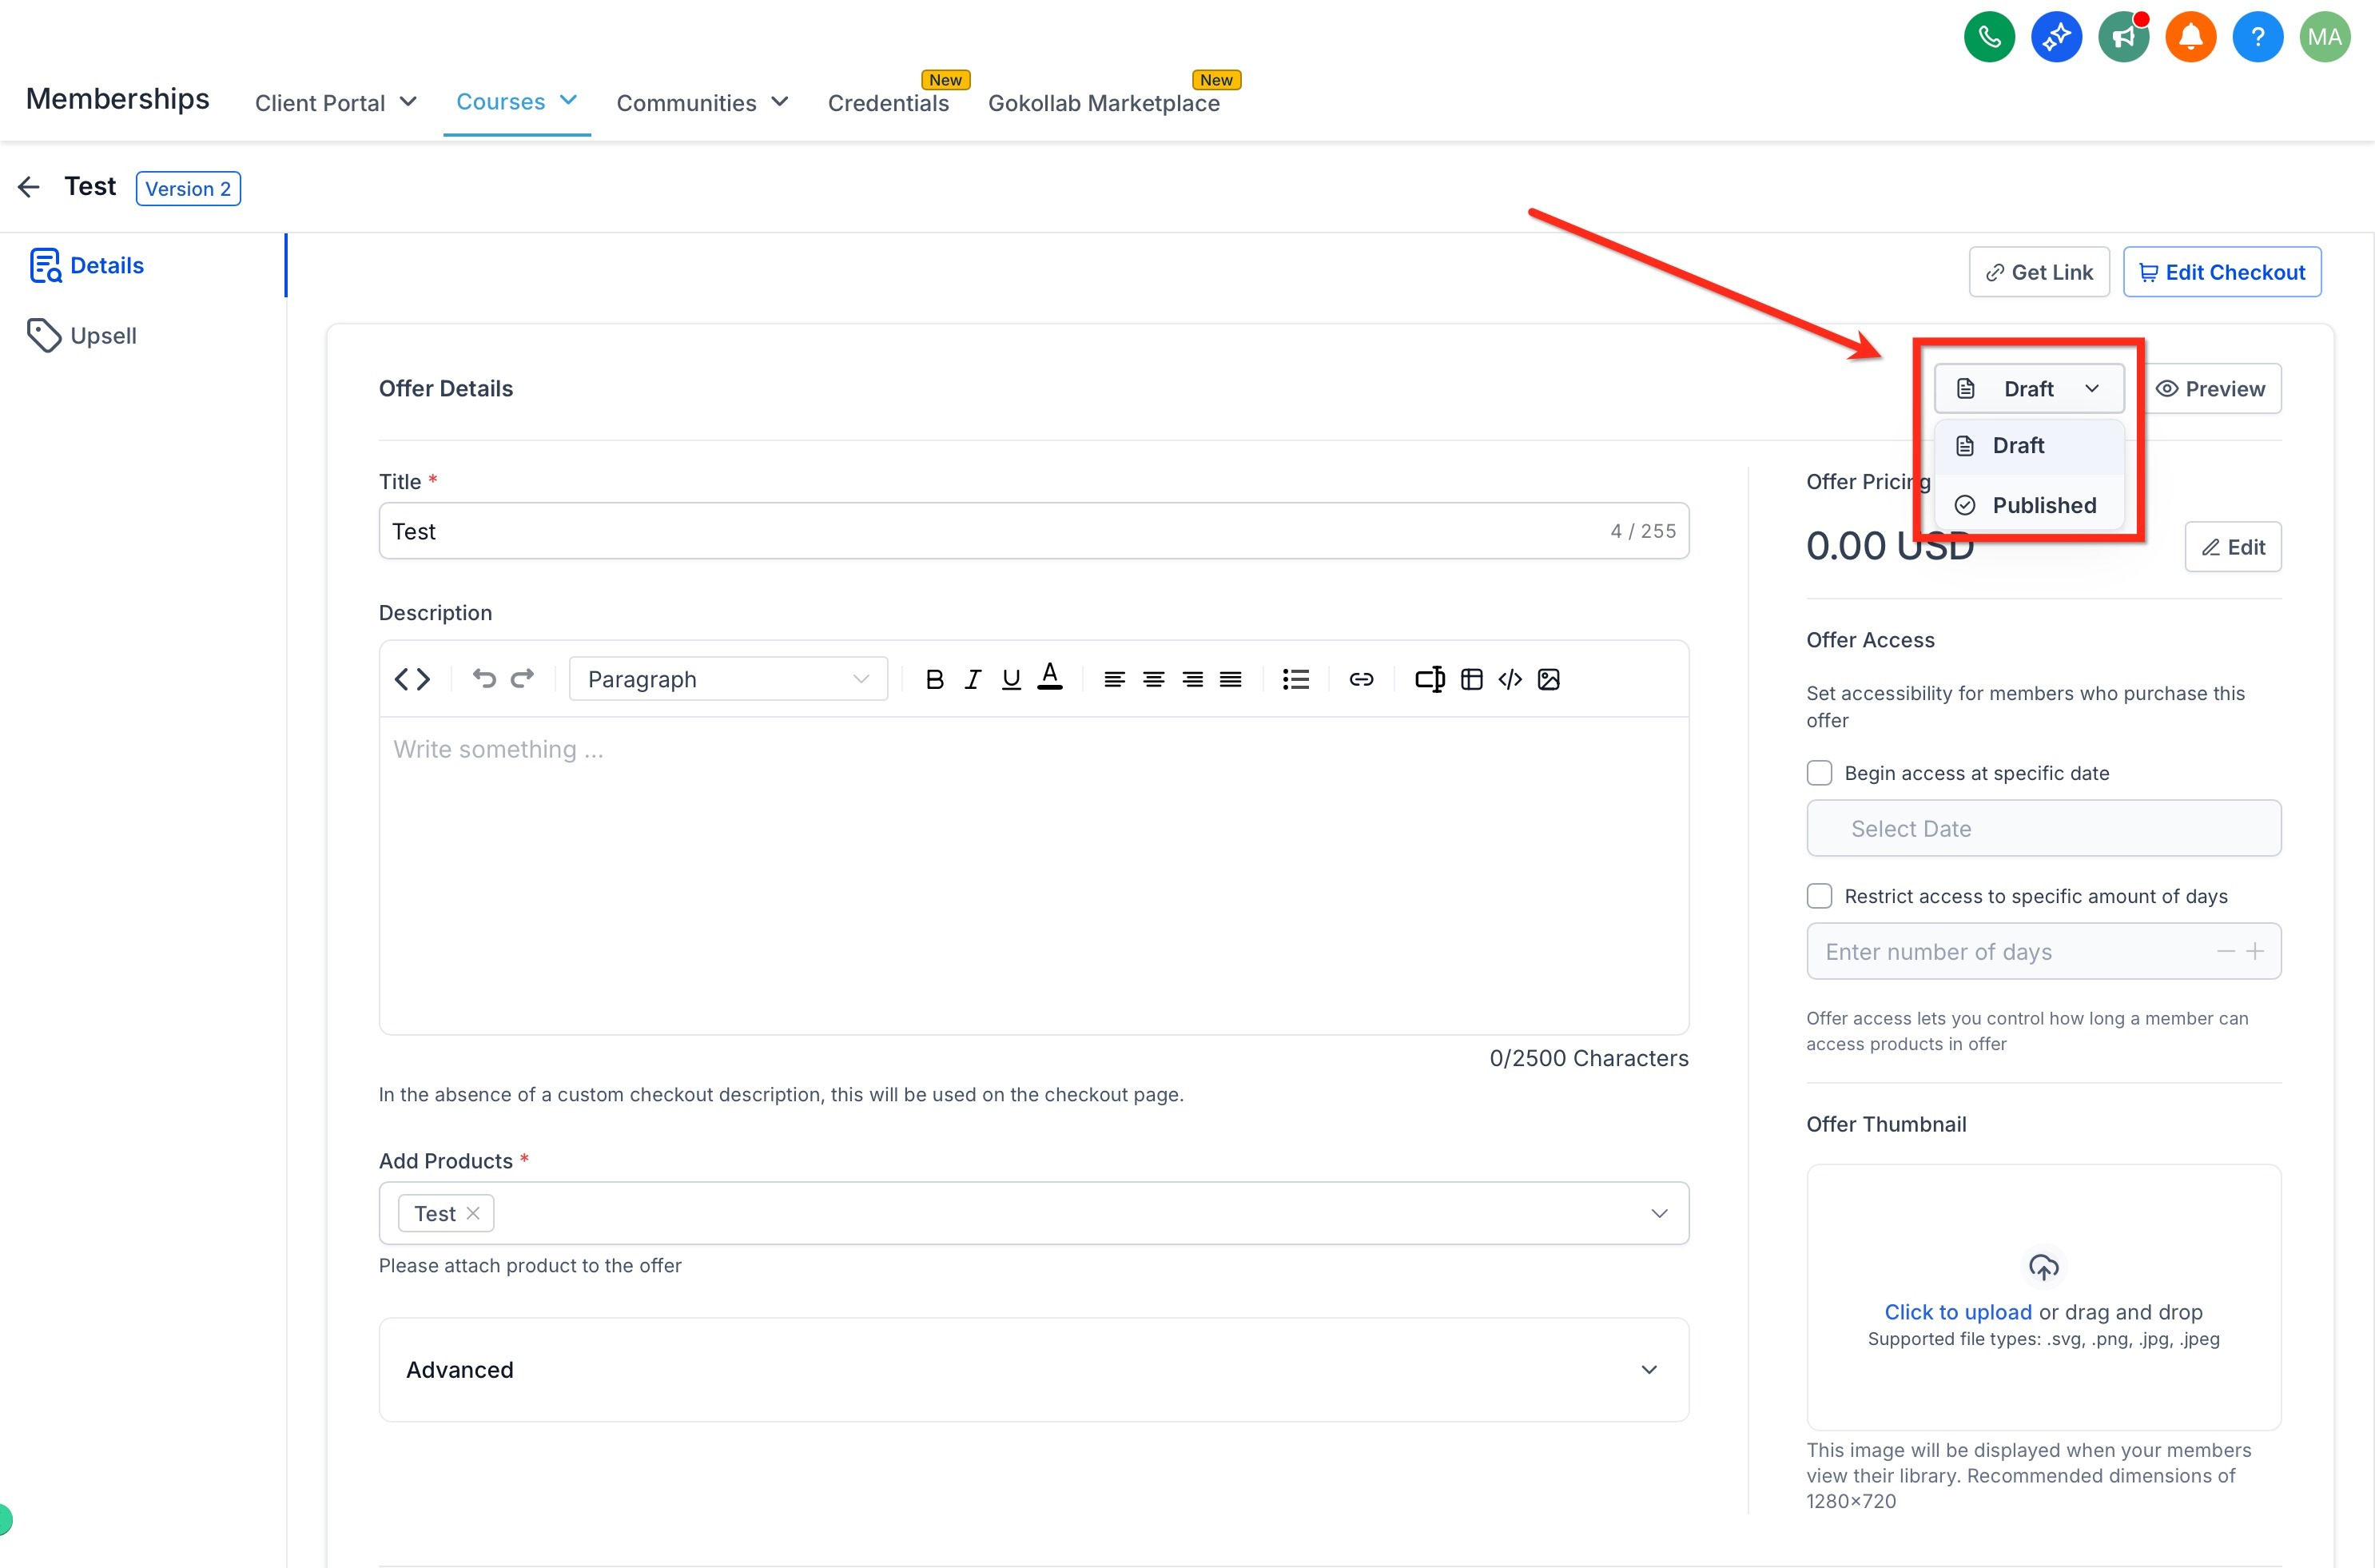Collapse the Draft status dropdown
The height and width of the screenshot is (1568, 2375).
pos(2028,388)
